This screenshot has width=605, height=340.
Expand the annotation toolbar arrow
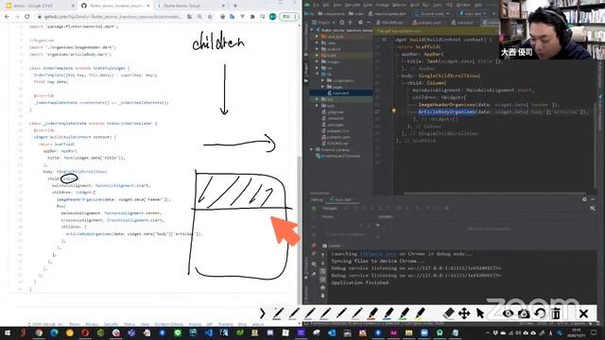coord(263,314)
